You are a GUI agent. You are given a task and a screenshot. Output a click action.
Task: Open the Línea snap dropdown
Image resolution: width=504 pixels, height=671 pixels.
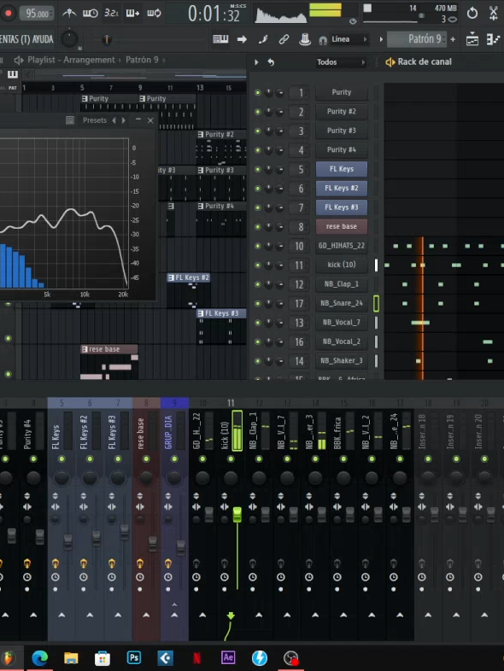[x=349, y=39]
